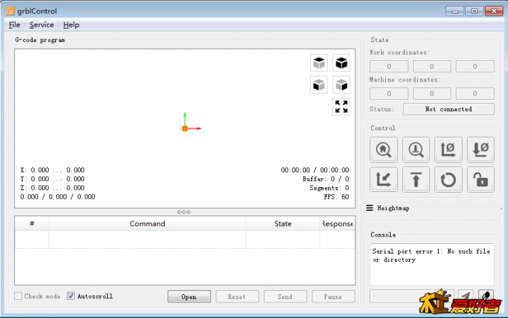
Task: Click the Reset button
Action: tap(237, 296)
